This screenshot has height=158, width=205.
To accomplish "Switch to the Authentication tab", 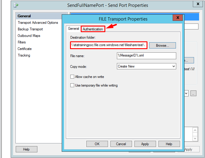I will [93, 29].
